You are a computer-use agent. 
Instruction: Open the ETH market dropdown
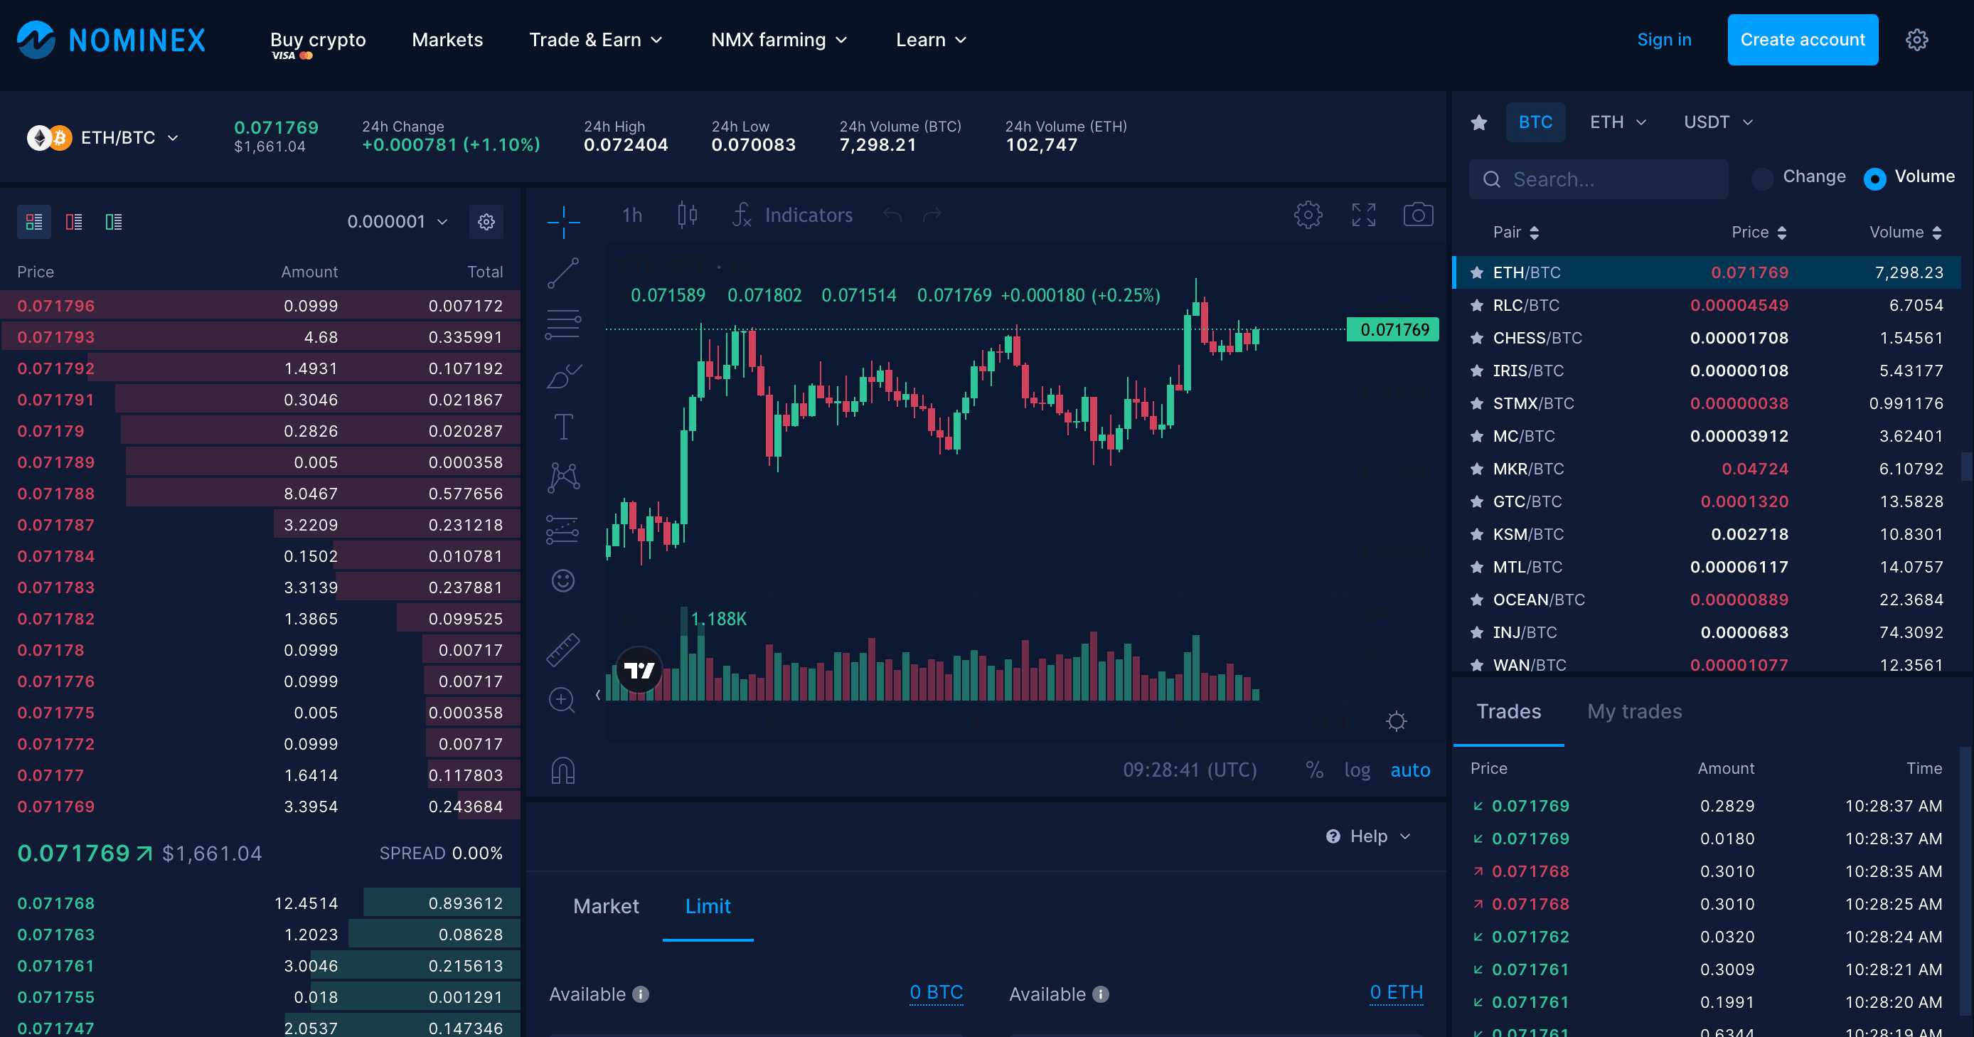(x=1617, y=122)
